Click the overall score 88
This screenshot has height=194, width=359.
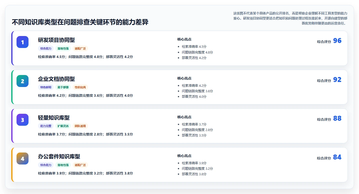(337, 118)
